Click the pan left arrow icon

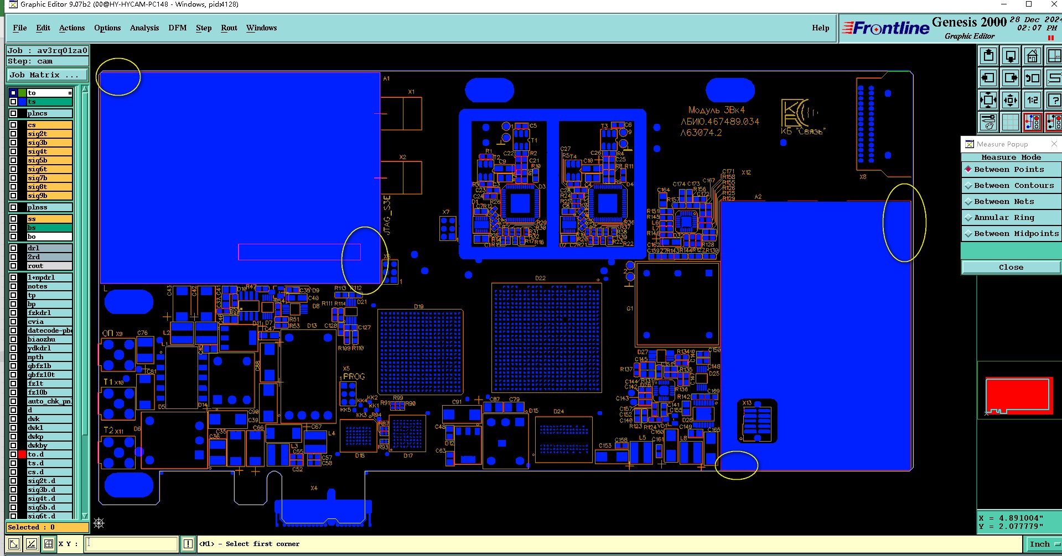tap(988, 78)
